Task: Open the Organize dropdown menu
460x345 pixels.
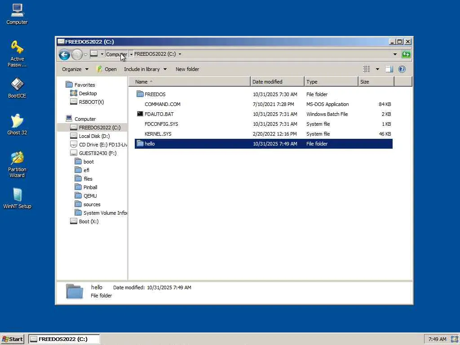Action: 75,69
